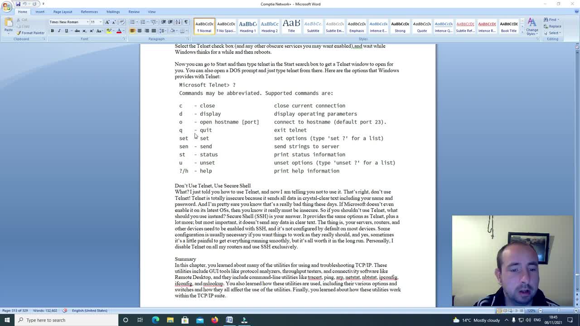
Task: Open the highlight color dropdown arrow
Action: coord(113,31)
